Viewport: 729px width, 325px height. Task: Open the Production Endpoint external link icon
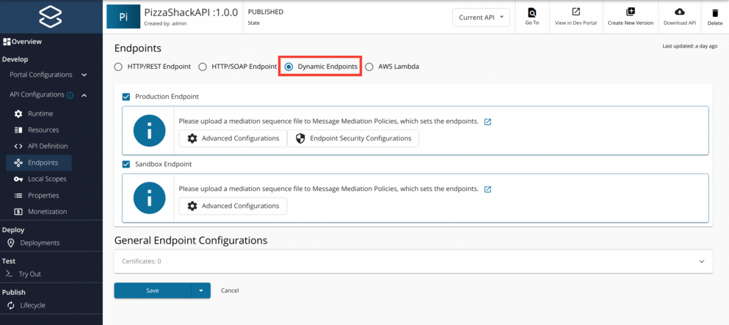[x=487, y=122]
